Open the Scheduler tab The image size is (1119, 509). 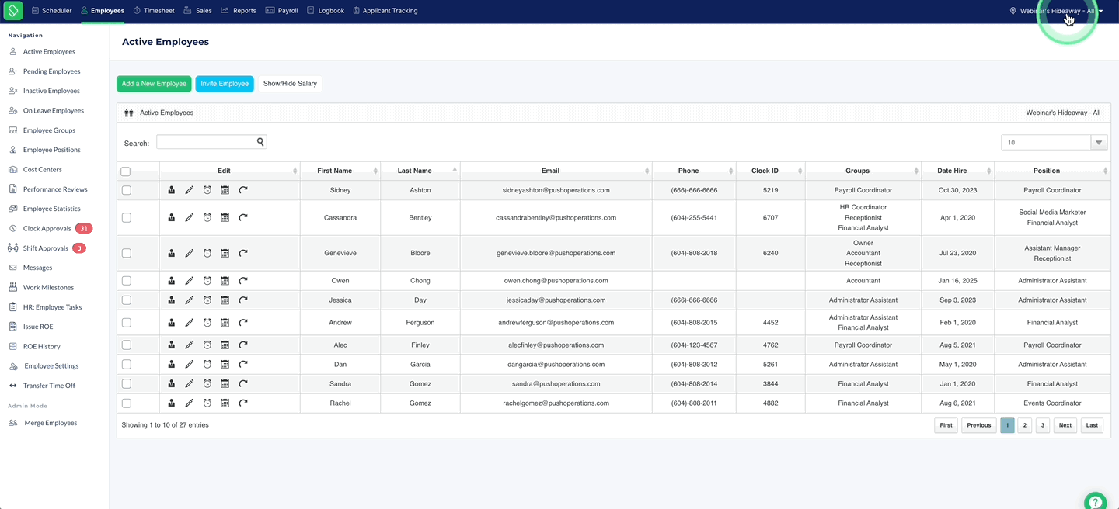[x=51, y=11]
